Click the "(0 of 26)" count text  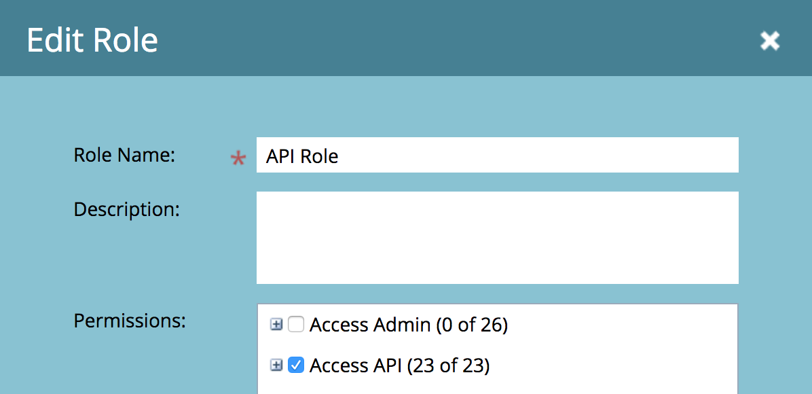[x=472, y=325]
